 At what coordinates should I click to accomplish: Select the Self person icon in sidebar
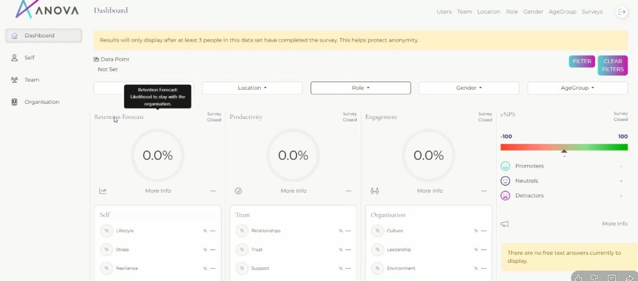click(x=14, y=58)
